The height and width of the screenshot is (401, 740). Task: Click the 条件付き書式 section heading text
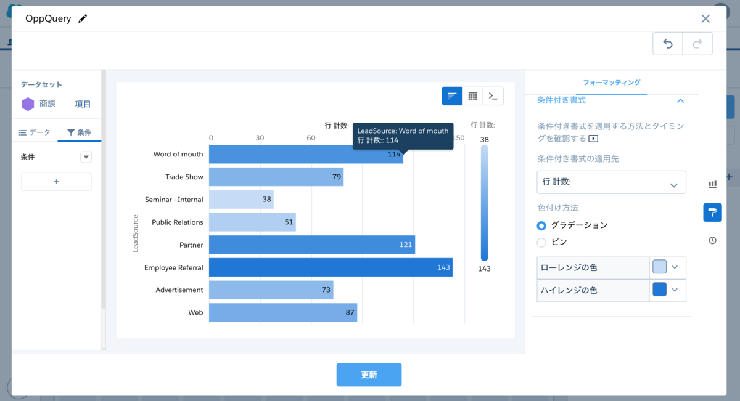pyautogui.click(x=561, y=100)
